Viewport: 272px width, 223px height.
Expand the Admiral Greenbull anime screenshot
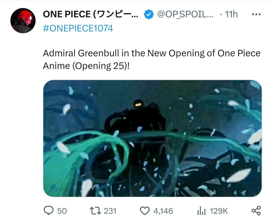point(152,138)
